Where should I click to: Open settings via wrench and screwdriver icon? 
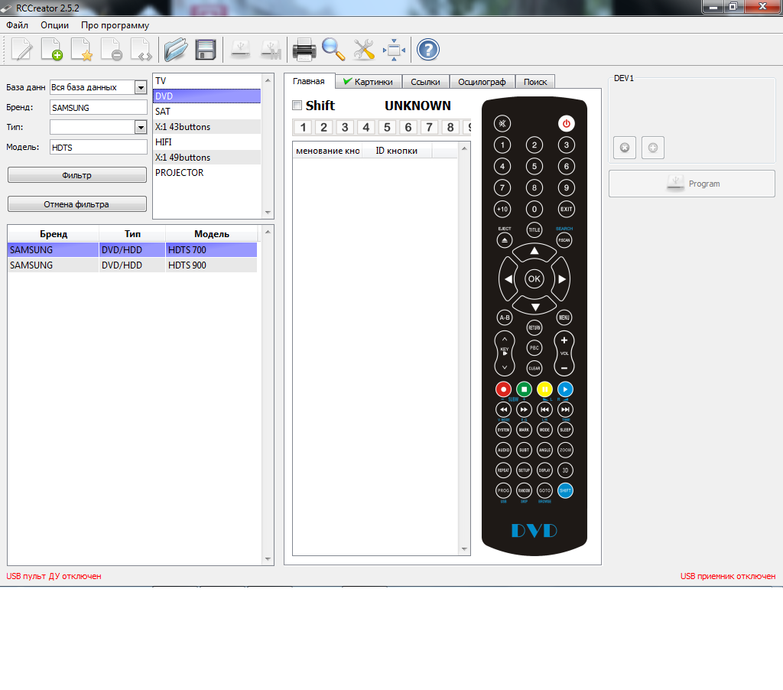coord(364,50)
